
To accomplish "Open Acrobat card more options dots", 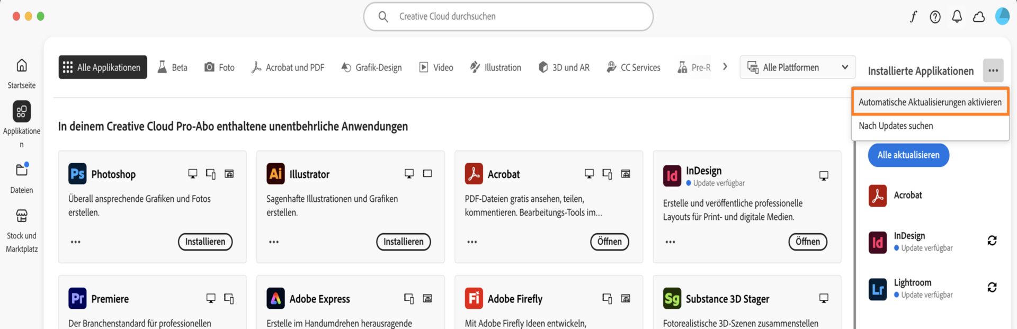I will [472, 242].
